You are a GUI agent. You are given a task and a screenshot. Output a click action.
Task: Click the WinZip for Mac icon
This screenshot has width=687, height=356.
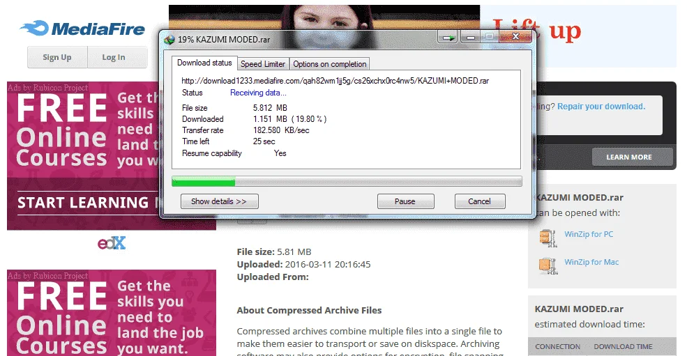click(x=548, y=266)
